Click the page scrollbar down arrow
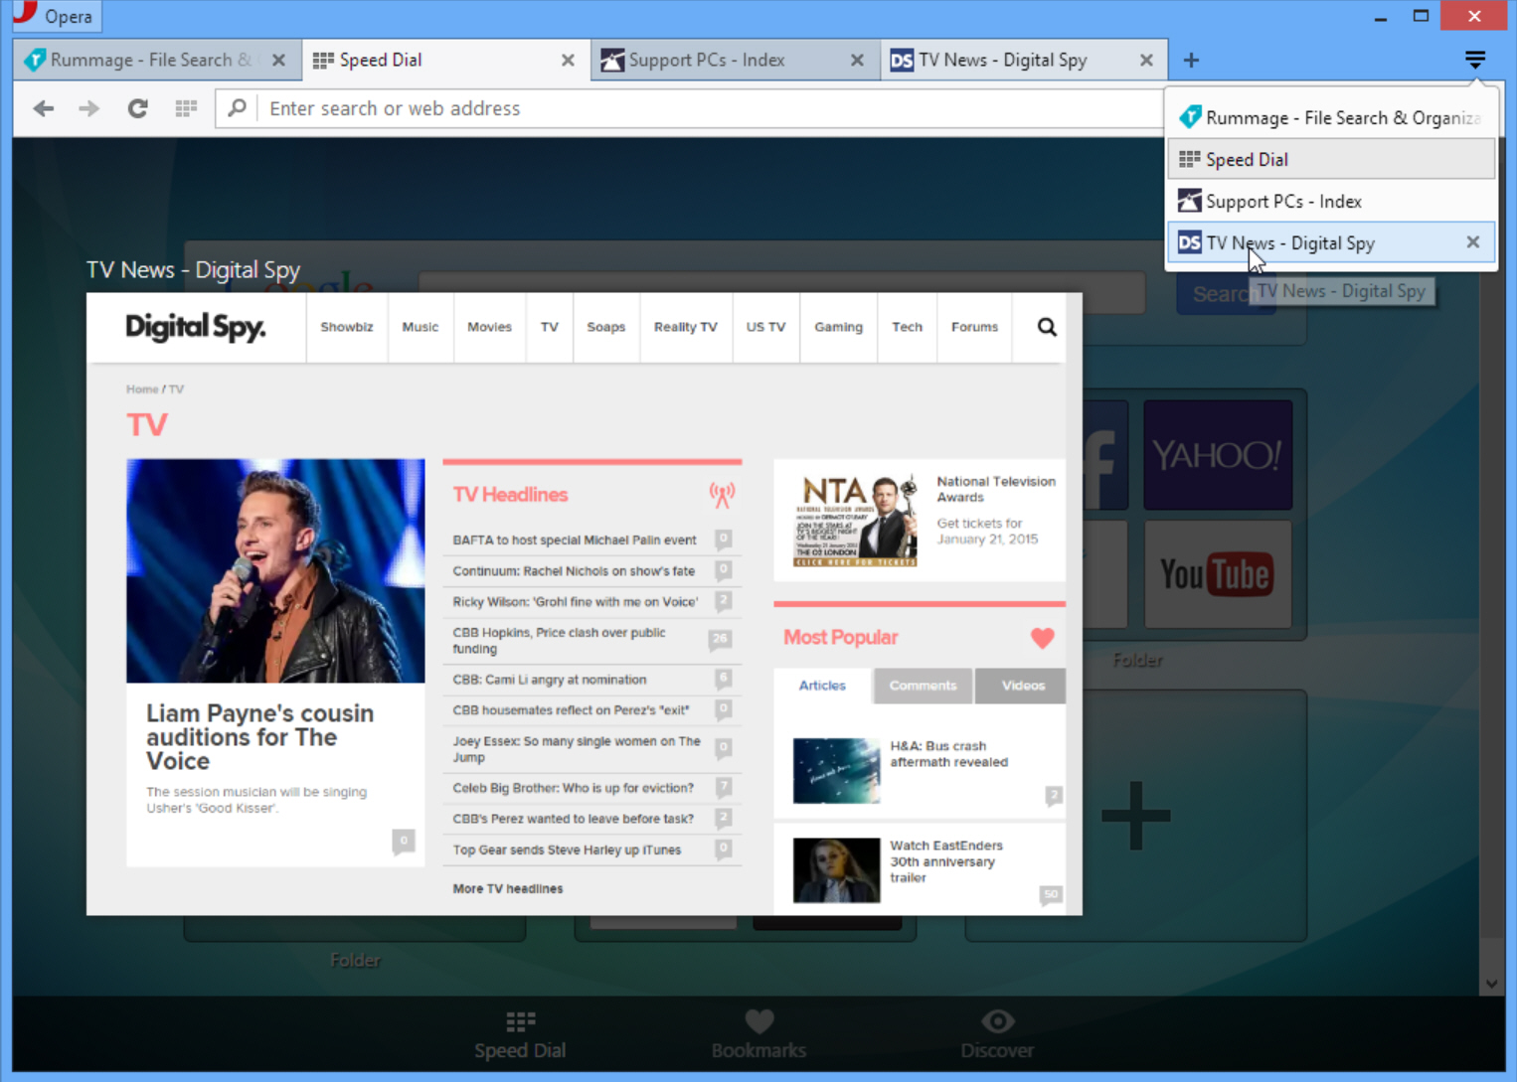1517x1082 pixels. pyautogui.click(x=1491, y=984)
